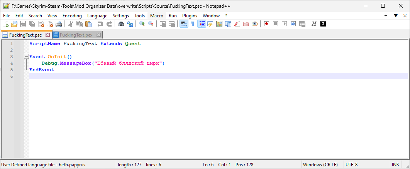Screen dimensions: 410x169
Task: Save the current recorded macro icon
Action: click(302, 24)
